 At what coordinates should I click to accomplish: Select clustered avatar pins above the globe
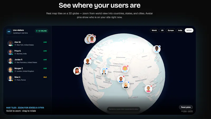pyautogui.click(x=90, y=39)
